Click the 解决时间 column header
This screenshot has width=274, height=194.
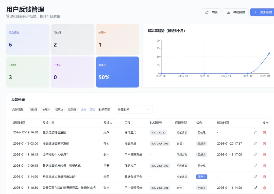tap(223, 123)
